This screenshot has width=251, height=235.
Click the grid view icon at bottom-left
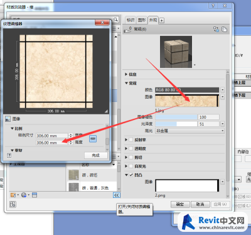point(13,204)
